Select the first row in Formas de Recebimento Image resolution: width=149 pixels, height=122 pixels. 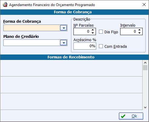[71, 68]
